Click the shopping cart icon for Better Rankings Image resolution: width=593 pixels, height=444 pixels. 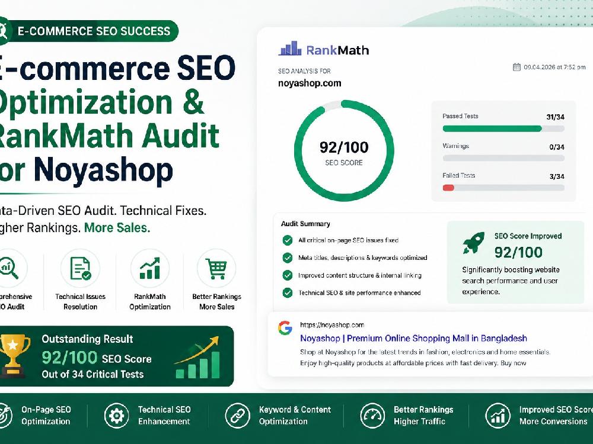pos(216,268)
